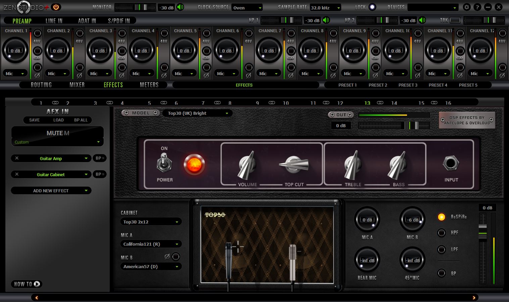The image size is (509, 302).
Task: Click the right scroll arrow at bottom
Action: (x=474, y=298)
